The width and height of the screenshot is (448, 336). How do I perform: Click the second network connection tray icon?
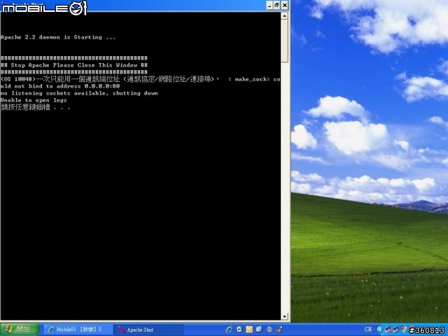coord(395,330)
